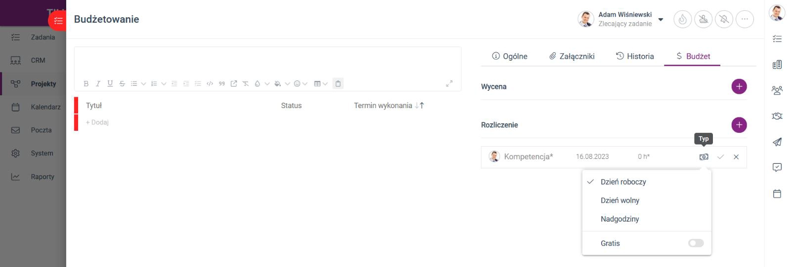The width and height of the screenshot is (794, 267).
Task: Toggle the Gratis switch on
Action: (696, 243)
